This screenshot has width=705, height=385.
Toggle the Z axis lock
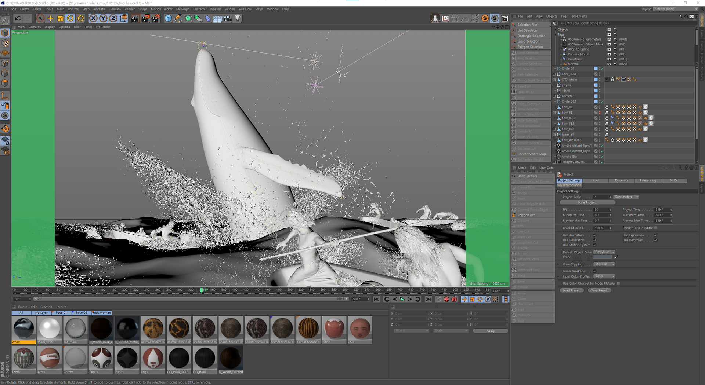(113, 18)
